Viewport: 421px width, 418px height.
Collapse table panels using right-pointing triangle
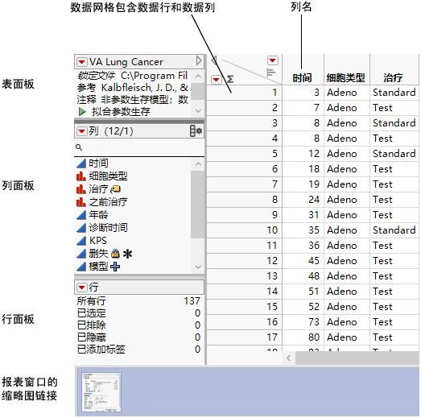198,60
